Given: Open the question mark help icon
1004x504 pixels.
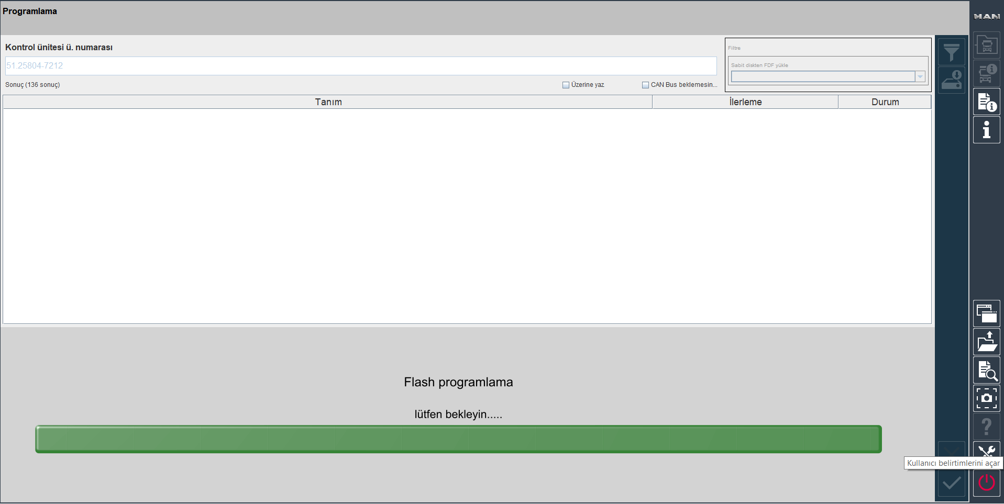Looking at the screenshot, I should click(x=986, y=427).
